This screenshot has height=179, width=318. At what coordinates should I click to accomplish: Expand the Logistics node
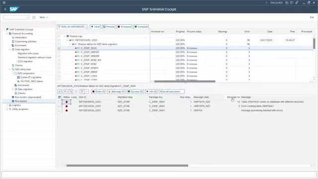[7, 105]
